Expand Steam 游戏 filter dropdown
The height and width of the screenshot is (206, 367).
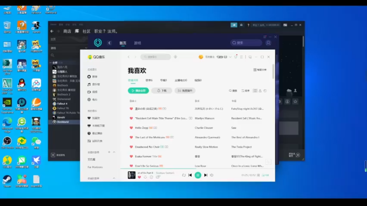point(86,48)
